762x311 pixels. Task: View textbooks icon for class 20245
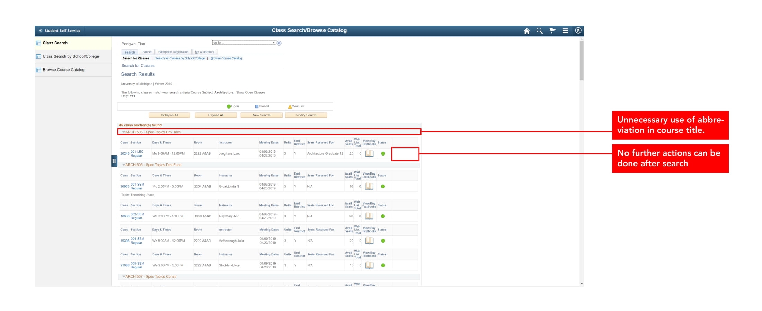pos(369,153)
